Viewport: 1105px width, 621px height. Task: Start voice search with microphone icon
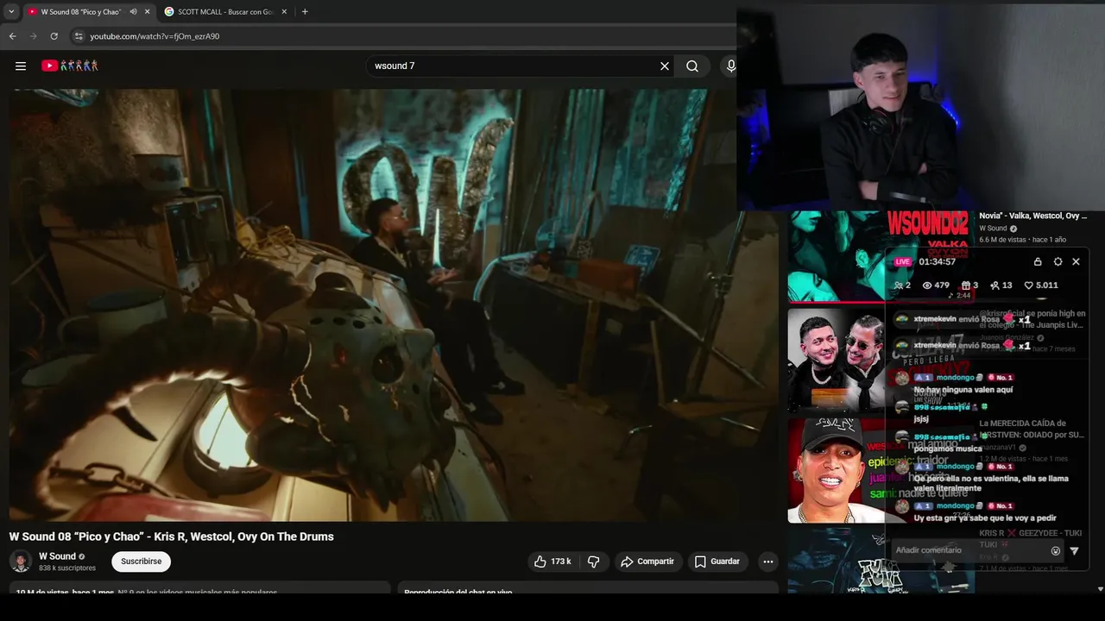click(731, 66)
